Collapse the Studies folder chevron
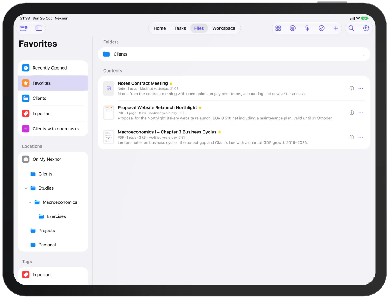This screenshot has height=298, width=389. point(26,188)
